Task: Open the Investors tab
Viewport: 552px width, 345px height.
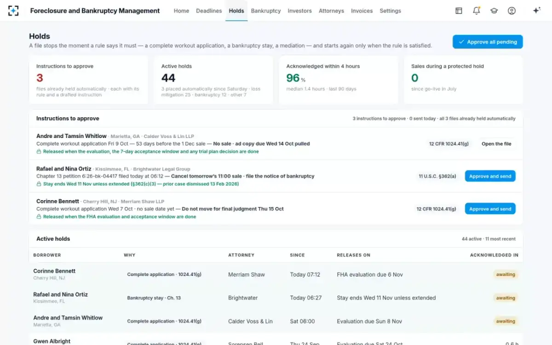Action: [x=299, y=11]
